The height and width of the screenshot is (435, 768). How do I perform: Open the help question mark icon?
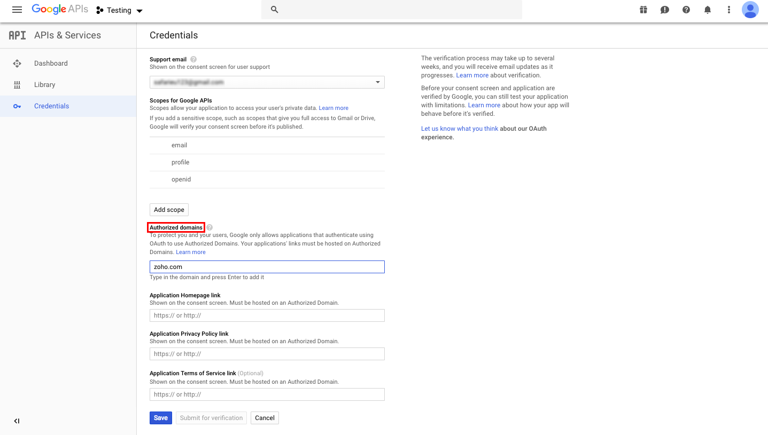(686, 10)
